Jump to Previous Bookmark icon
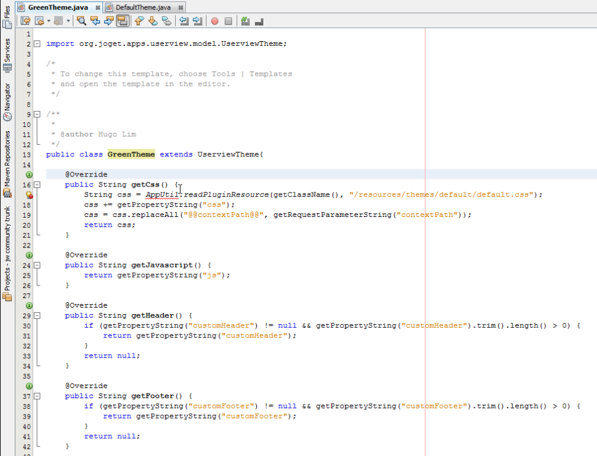 (139, 21)
